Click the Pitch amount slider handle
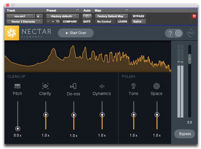The height and width of the screenshot is (149, 201). 18,129
